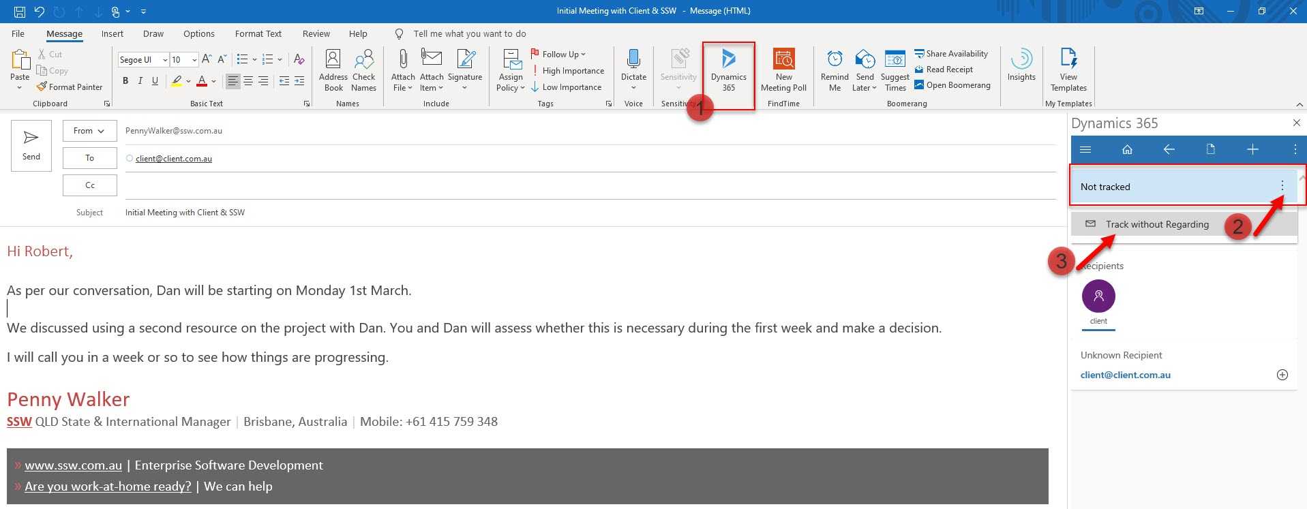Click View Templates icon

pos(1068,70)
